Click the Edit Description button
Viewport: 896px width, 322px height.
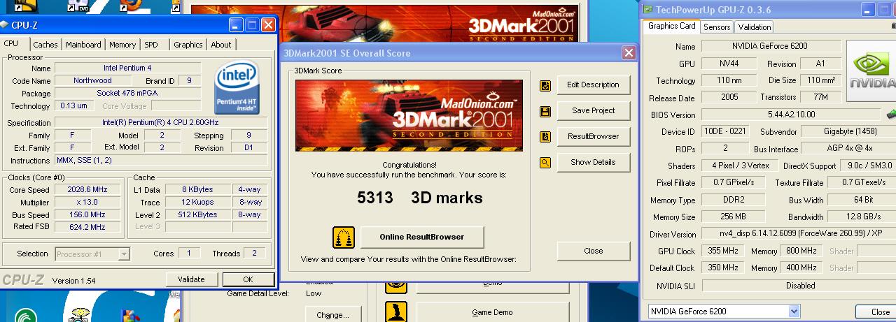[x=593, y=85]
